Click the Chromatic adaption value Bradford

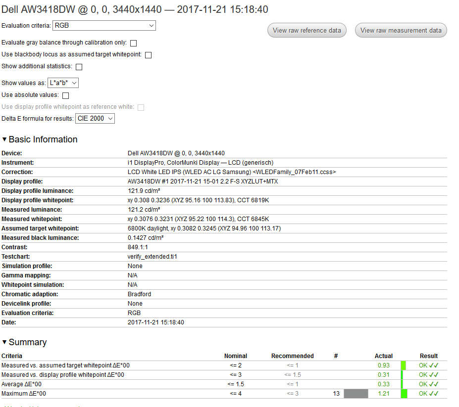click(139, 294)
